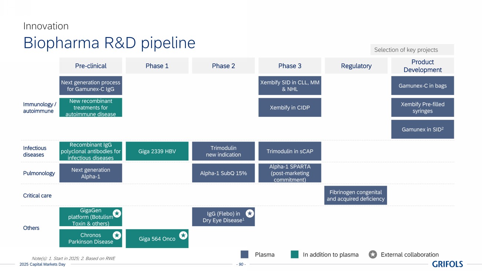The image size is (482, 271).
Task: Click the 'External collaboration' legend label
Action: pos(410,255)
